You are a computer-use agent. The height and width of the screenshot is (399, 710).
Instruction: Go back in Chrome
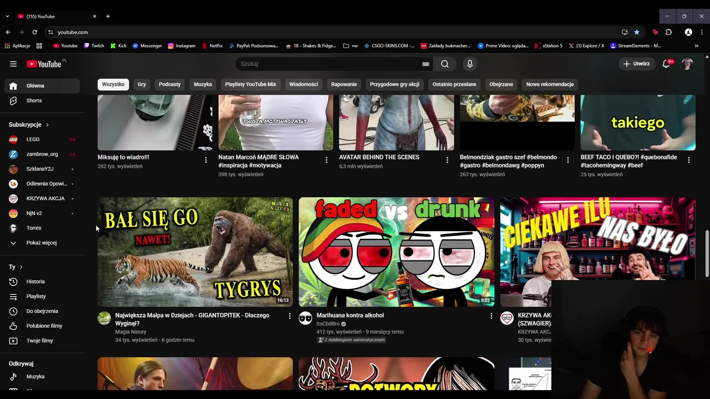[x=8, y=32]
